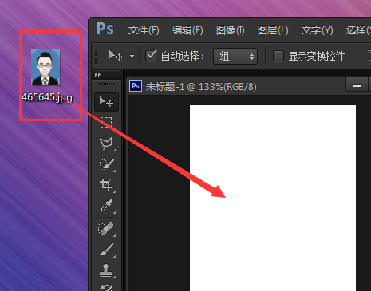371x291 pixels.
Task: Select the Crop tool
Action: [x=106, y=184]
